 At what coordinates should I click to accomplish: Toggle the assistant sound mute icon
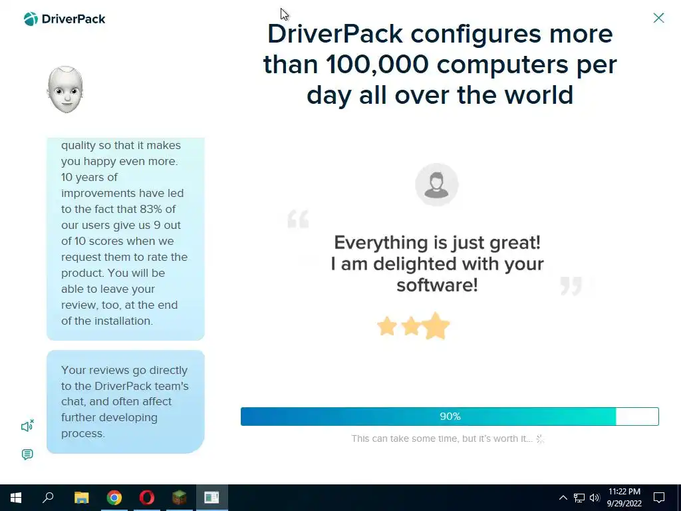(27, 426)
